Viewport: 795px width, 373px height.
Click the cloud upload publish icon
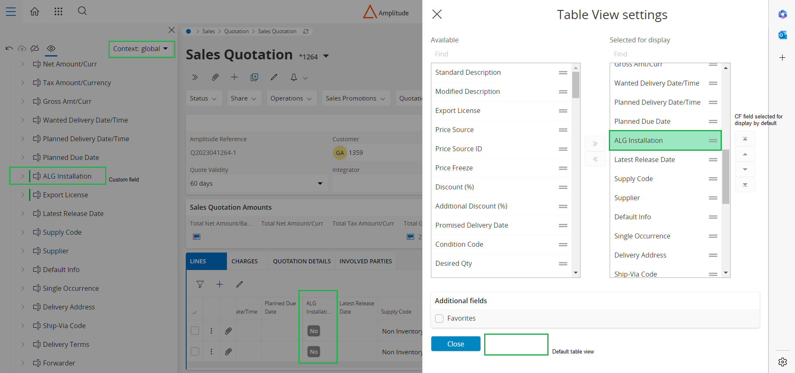coord(22,49)
